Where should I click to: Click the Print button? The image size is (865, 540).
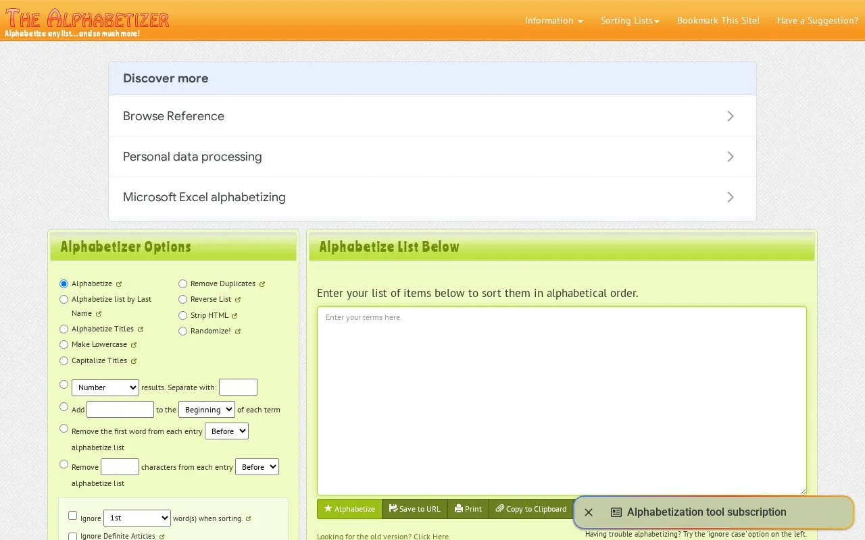coord(468,509)
